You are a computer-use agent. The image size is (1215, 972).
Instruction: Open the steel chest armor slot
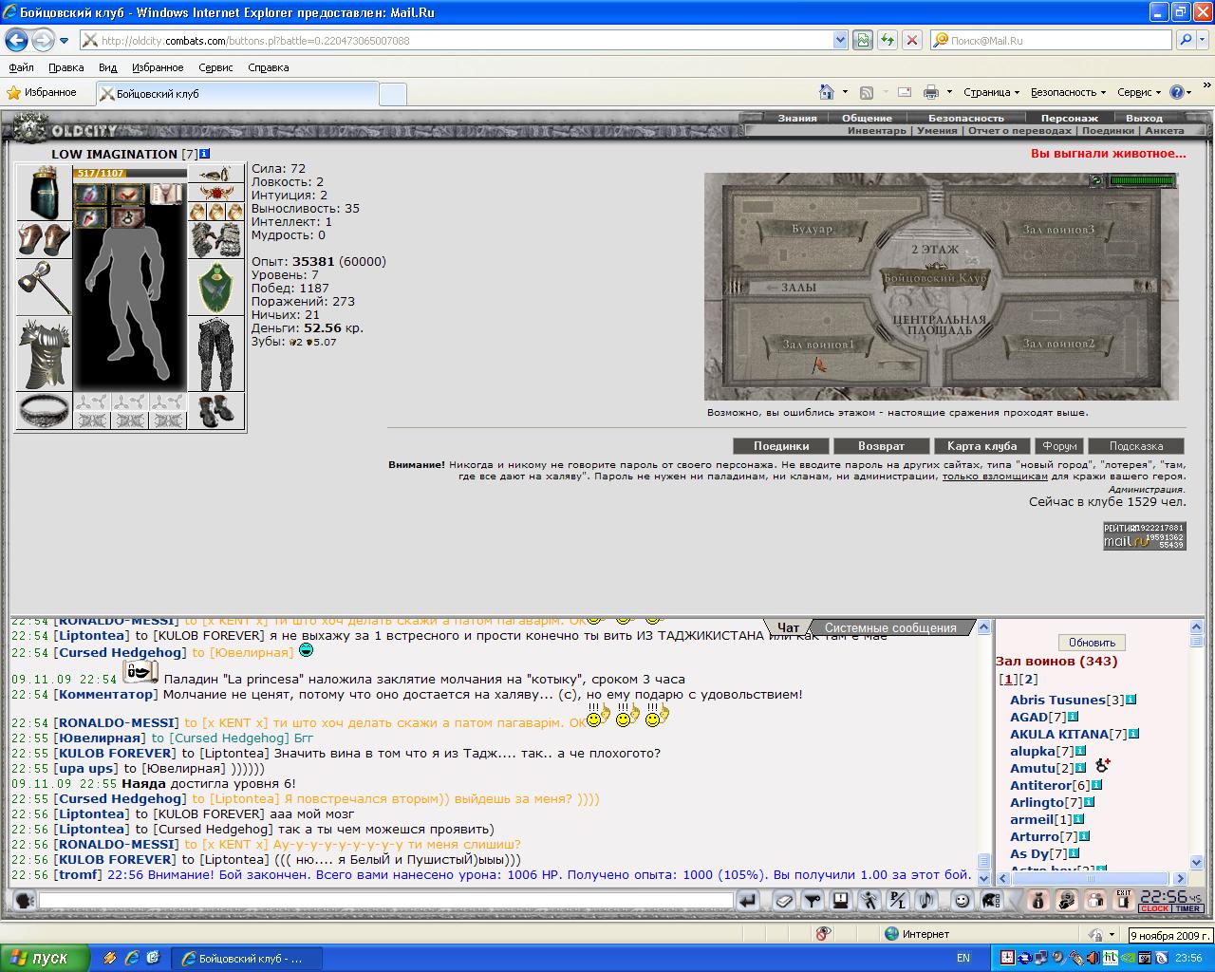[44, 353]
